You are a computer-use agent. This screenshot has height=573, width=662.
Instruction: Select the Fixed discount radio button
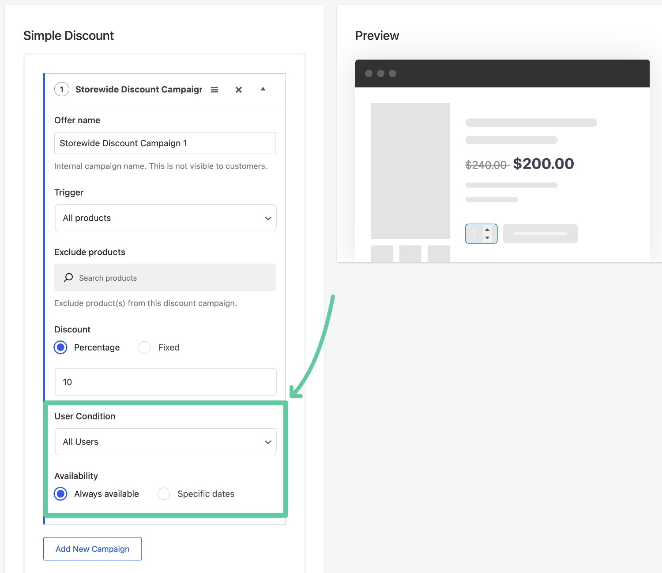[145, 347]
